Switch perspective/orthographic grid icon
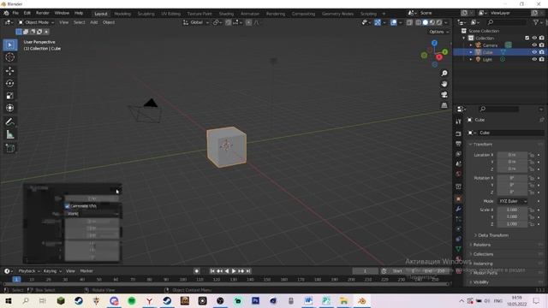 tap(444, 105)
